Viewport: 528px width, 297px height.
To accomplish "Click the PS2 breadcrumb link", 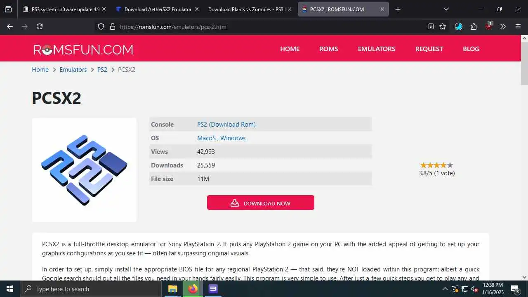I will coord(102,69).
